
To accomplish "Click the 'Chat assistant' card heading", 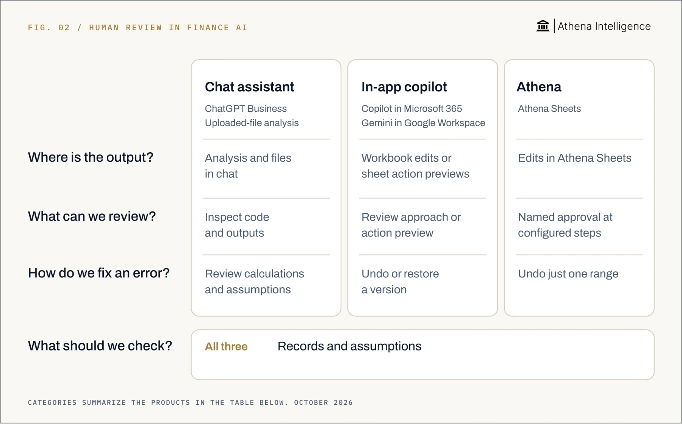I will click(x=249, y=87).
